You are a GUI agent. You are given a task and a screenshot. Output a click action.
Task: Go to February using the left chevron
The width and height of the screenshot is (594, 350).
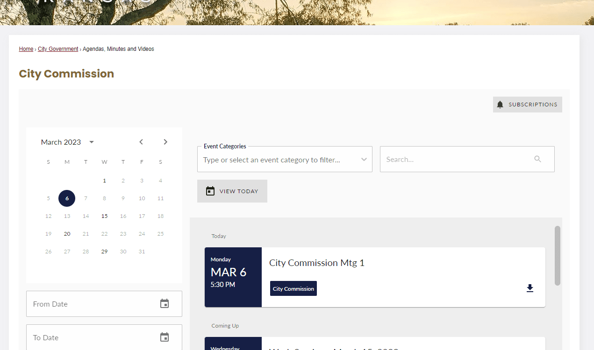141,142
